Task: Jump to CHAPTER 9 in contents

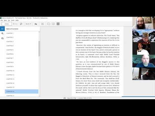Action: point(10,67)
